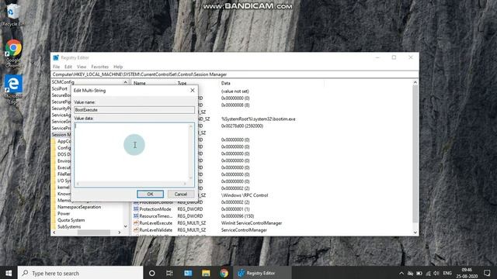497x279 pixels.
Task: Open the Wi-Fi network tray icon
Action: tap(428, 273)
